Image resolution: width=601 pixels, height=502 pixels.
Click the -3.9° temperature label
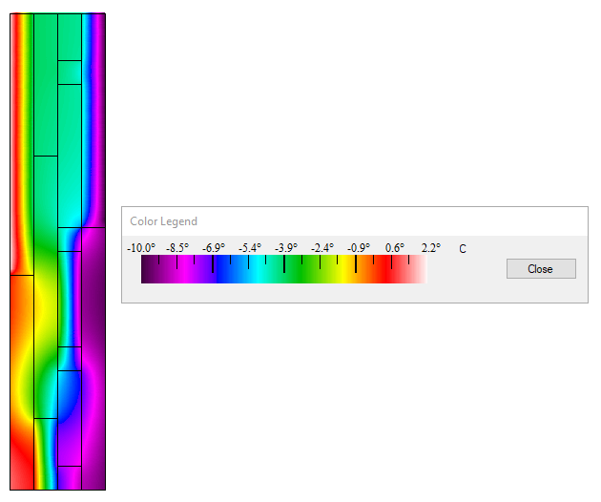pyautogui.click(x=285, y=248)
